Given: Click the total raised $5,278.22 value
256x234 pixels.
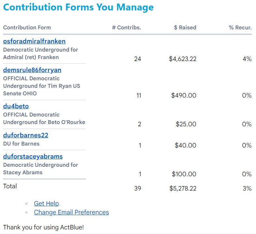Looking at the screenshot, I should coord(183,188).
